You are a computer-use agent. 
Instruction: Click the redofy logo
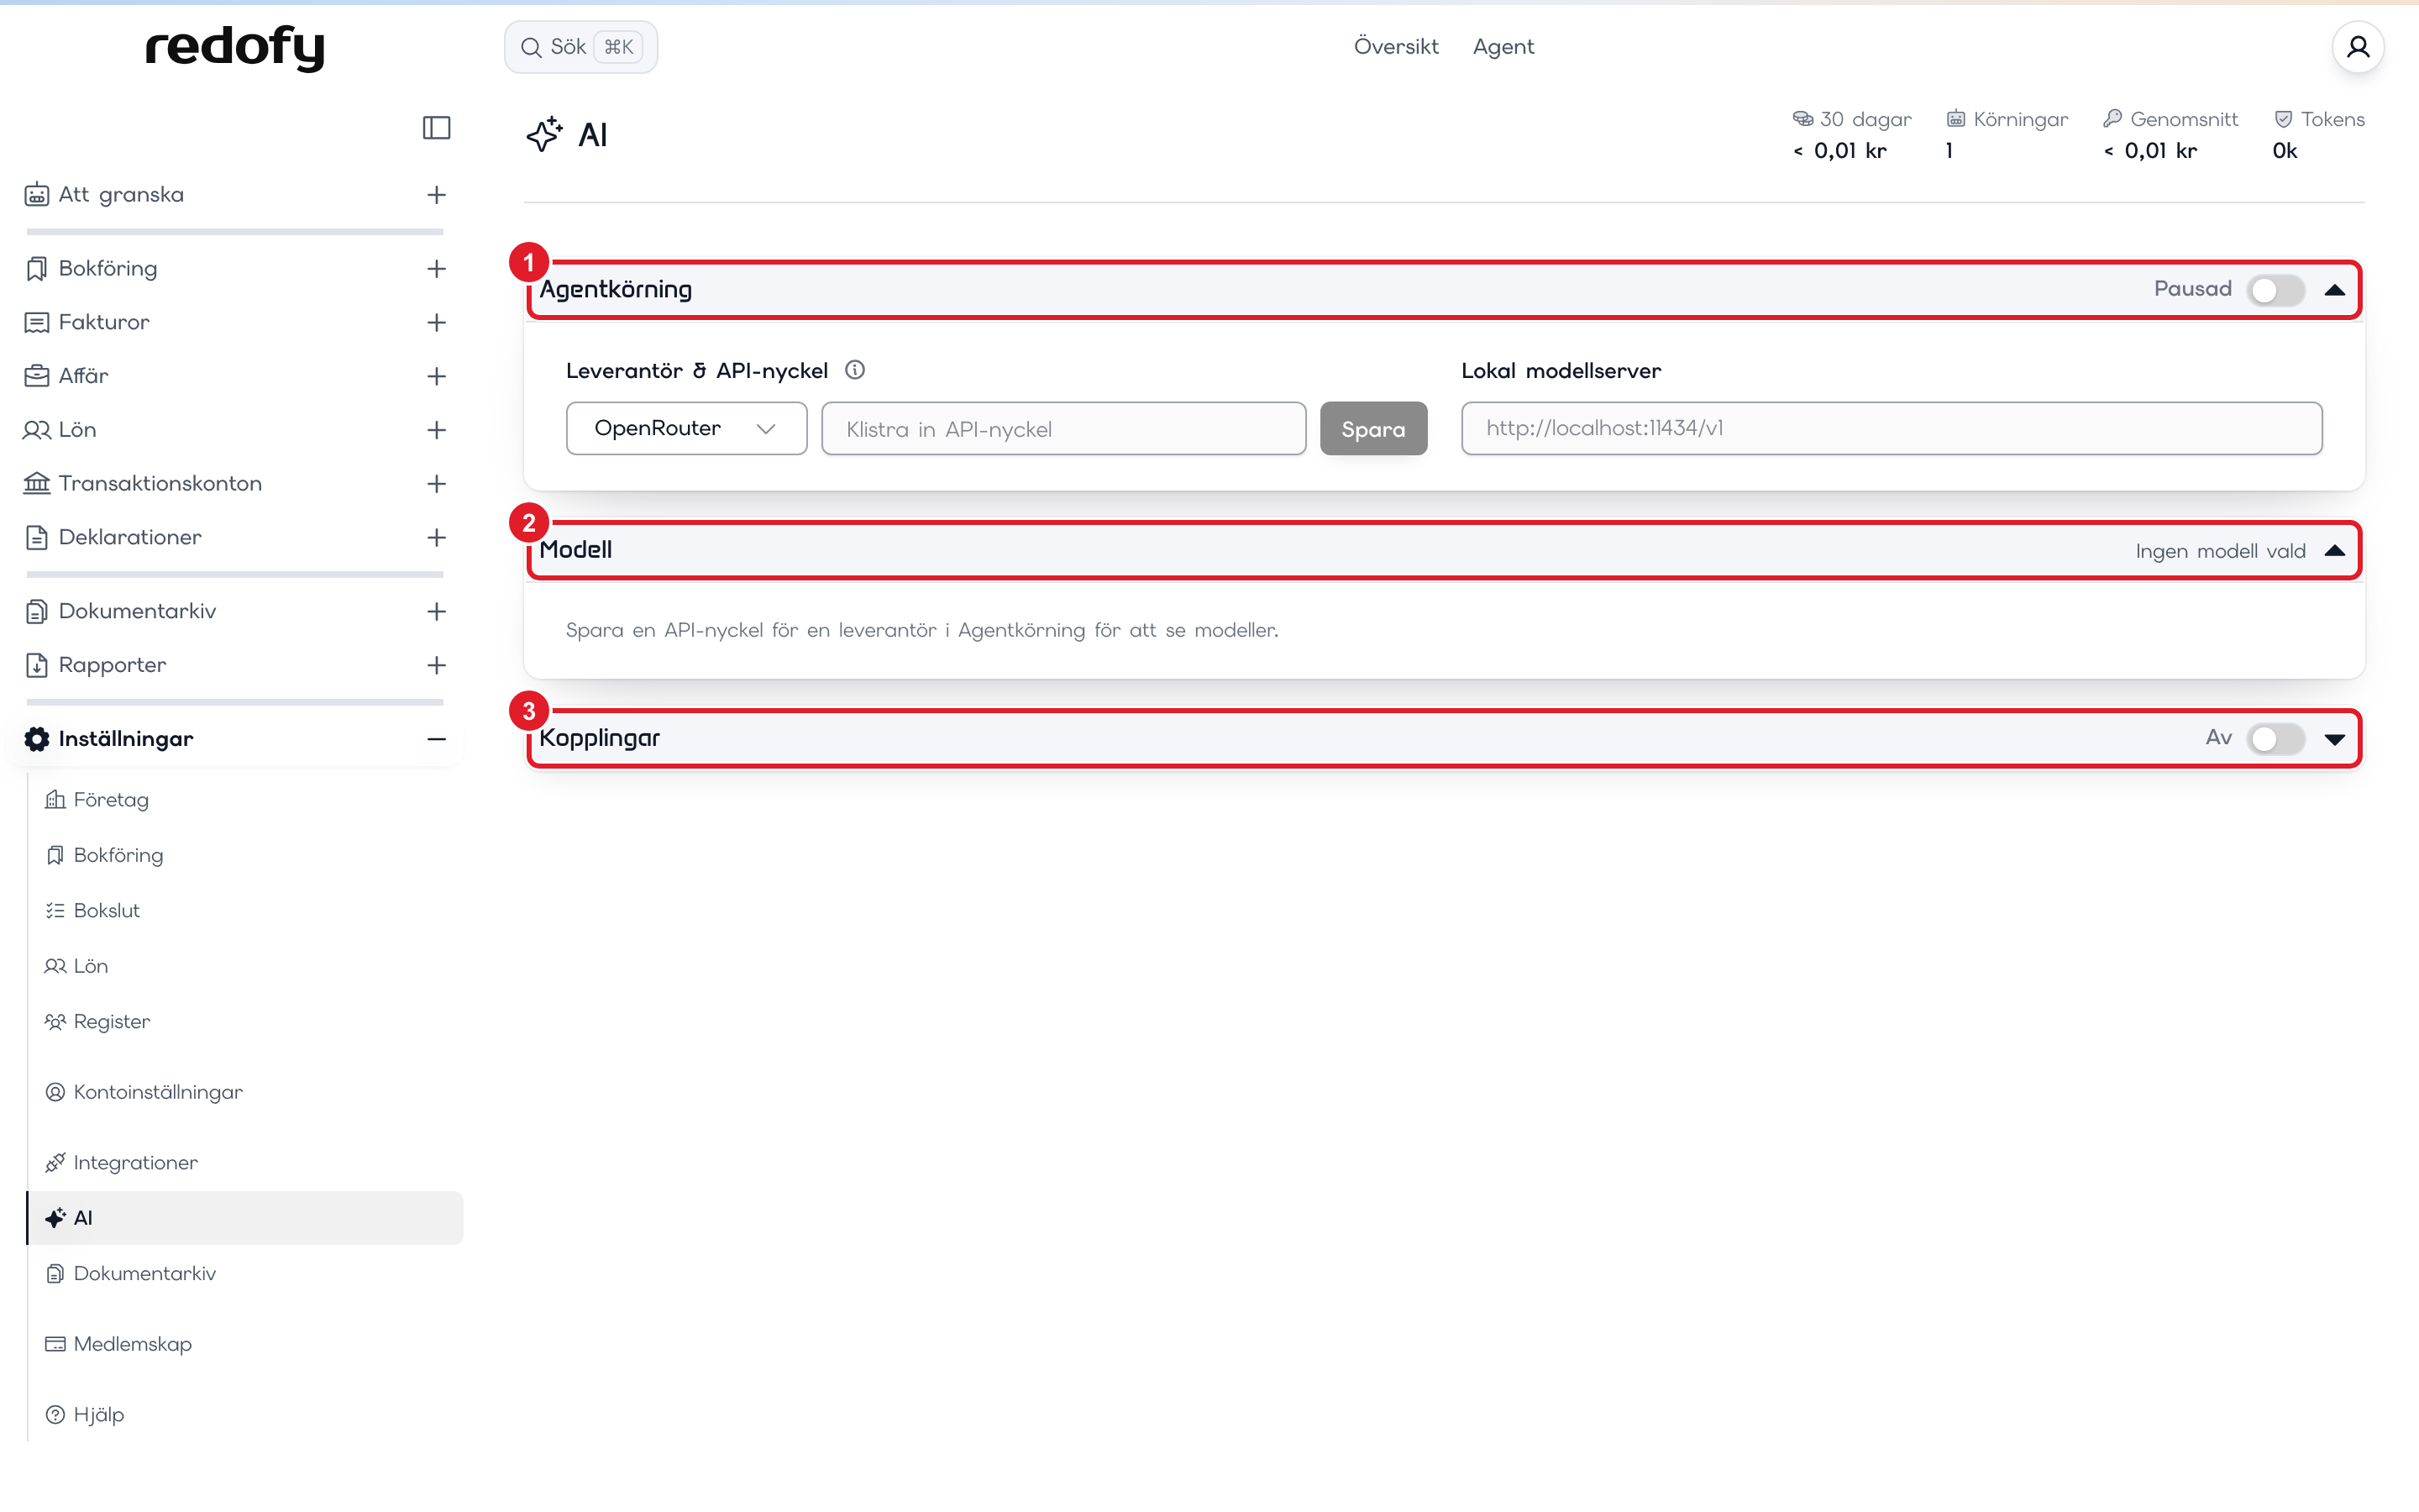click(235, 47)
